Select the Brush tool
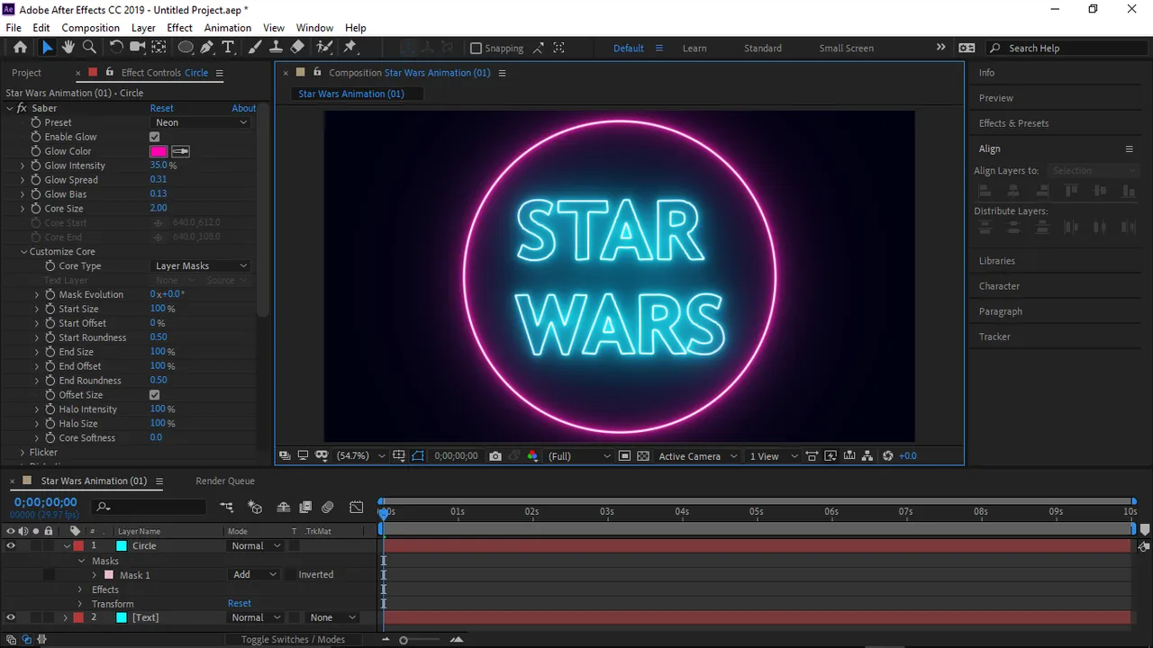Viewport: 1153px width, 648px height. pos(255,48)
